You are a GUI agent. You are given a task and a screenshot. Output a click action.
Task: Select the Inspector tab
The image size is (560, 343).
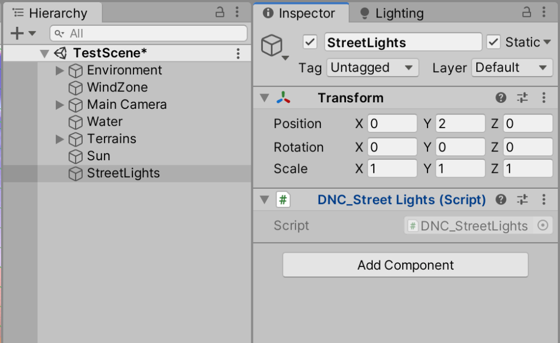(299, 13)
